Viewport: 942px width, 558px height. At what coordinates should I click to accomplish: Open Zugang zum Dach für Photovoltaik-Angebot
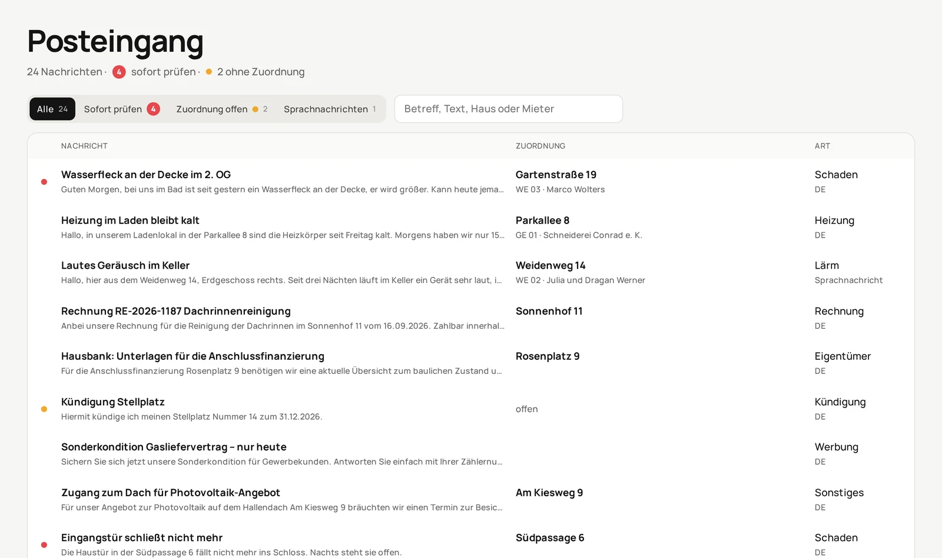(x=171, y=493)
